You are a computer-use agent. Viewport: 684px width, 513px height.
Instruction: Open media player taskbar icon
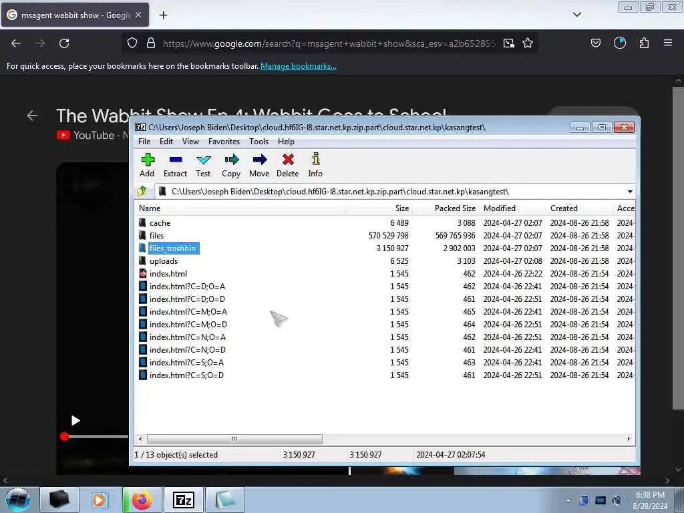(x=100, y=500)
